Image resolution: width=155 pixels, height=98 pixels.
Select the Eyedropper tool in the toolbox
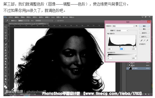pos(6,41)
